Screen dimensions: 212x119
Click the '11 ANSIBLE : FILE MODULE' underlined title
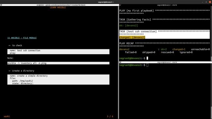tap(22, 38)
